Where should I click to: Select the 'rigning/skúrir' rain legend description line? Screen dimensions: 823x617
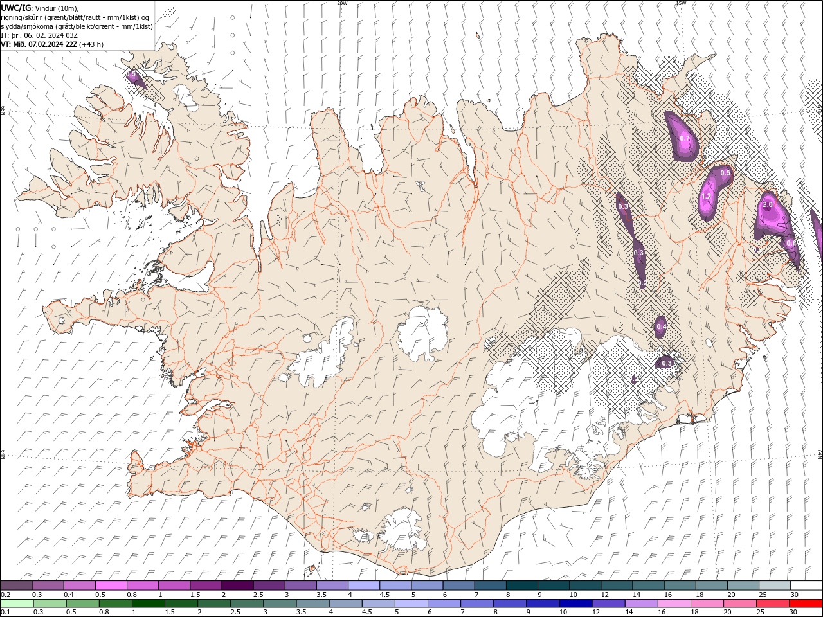pyautogui.click(x=76, y=17)
